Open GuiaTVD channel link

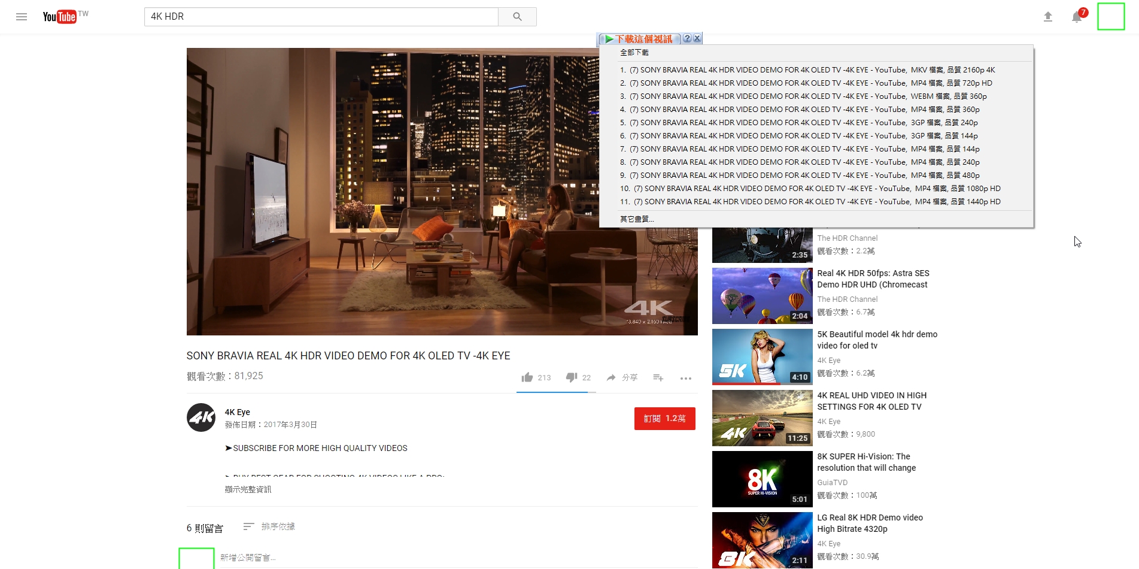point(832,483)
